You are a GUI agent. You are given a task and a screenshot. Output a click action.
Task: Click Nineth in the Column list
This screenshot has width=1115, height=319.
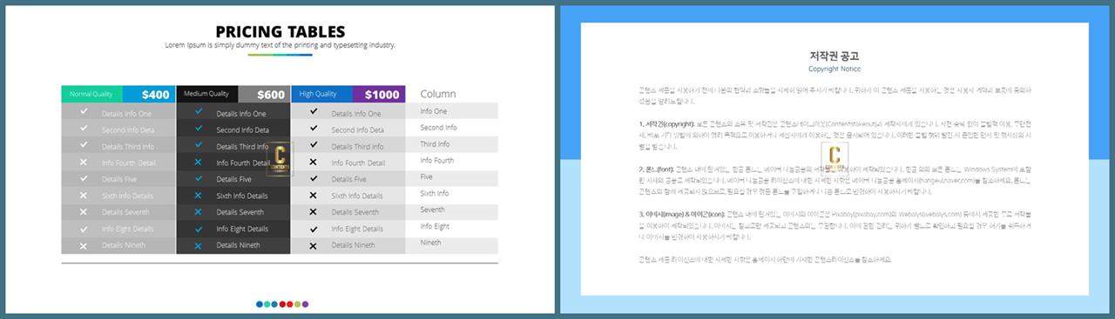[x=430, y=243]
